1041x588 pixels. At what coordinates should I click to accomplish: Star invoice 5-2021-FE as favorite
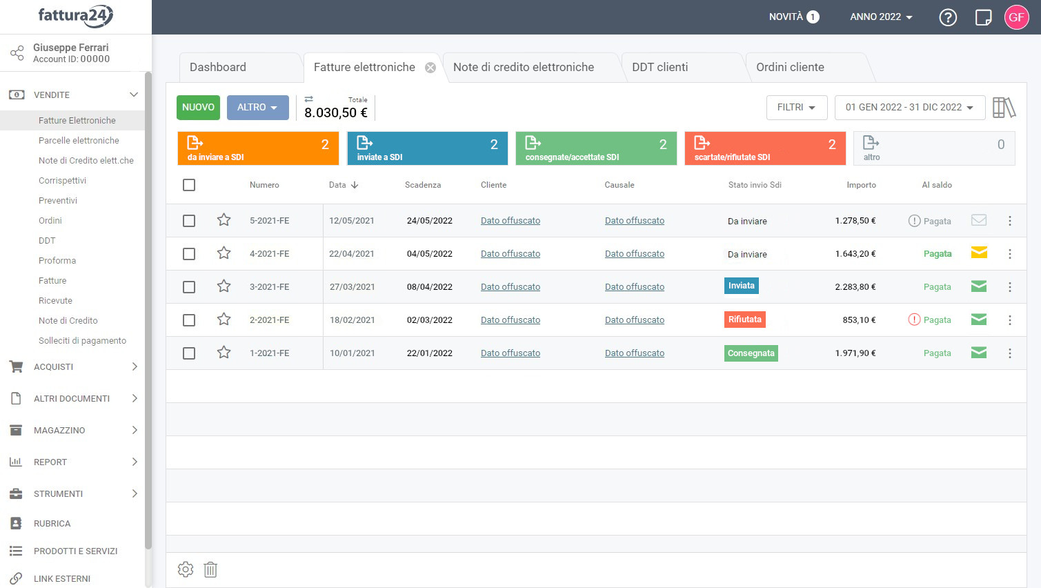[x=224, y=220]
